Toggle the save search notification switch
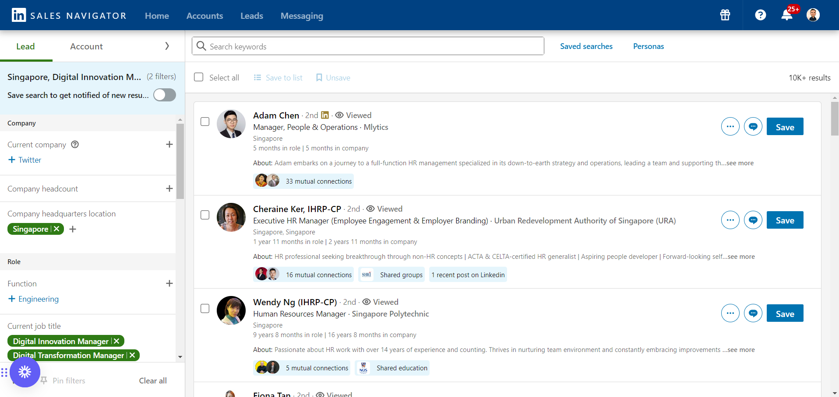The image size is (839, 397). pyautogui.click(x=165, y=95)
